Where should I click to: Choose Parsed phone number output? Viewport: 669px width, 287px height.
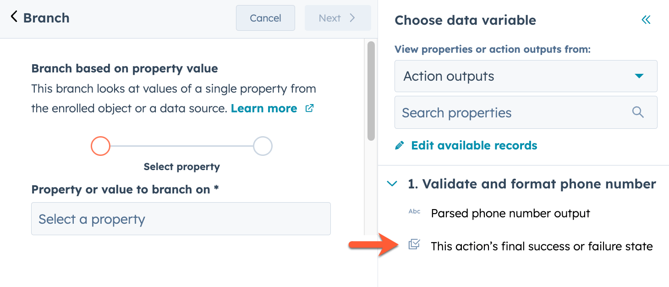click(x=510, y=213)
